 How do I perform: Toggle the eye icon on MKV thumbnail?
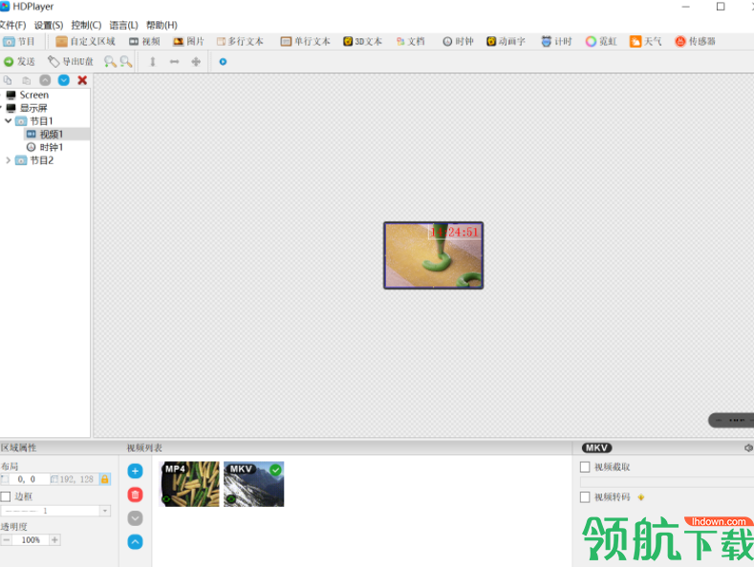pos(231,499)
